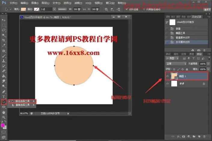Select the Brush tool
The height and width of the screenshot is (141, 212).
tap(4, 56)
